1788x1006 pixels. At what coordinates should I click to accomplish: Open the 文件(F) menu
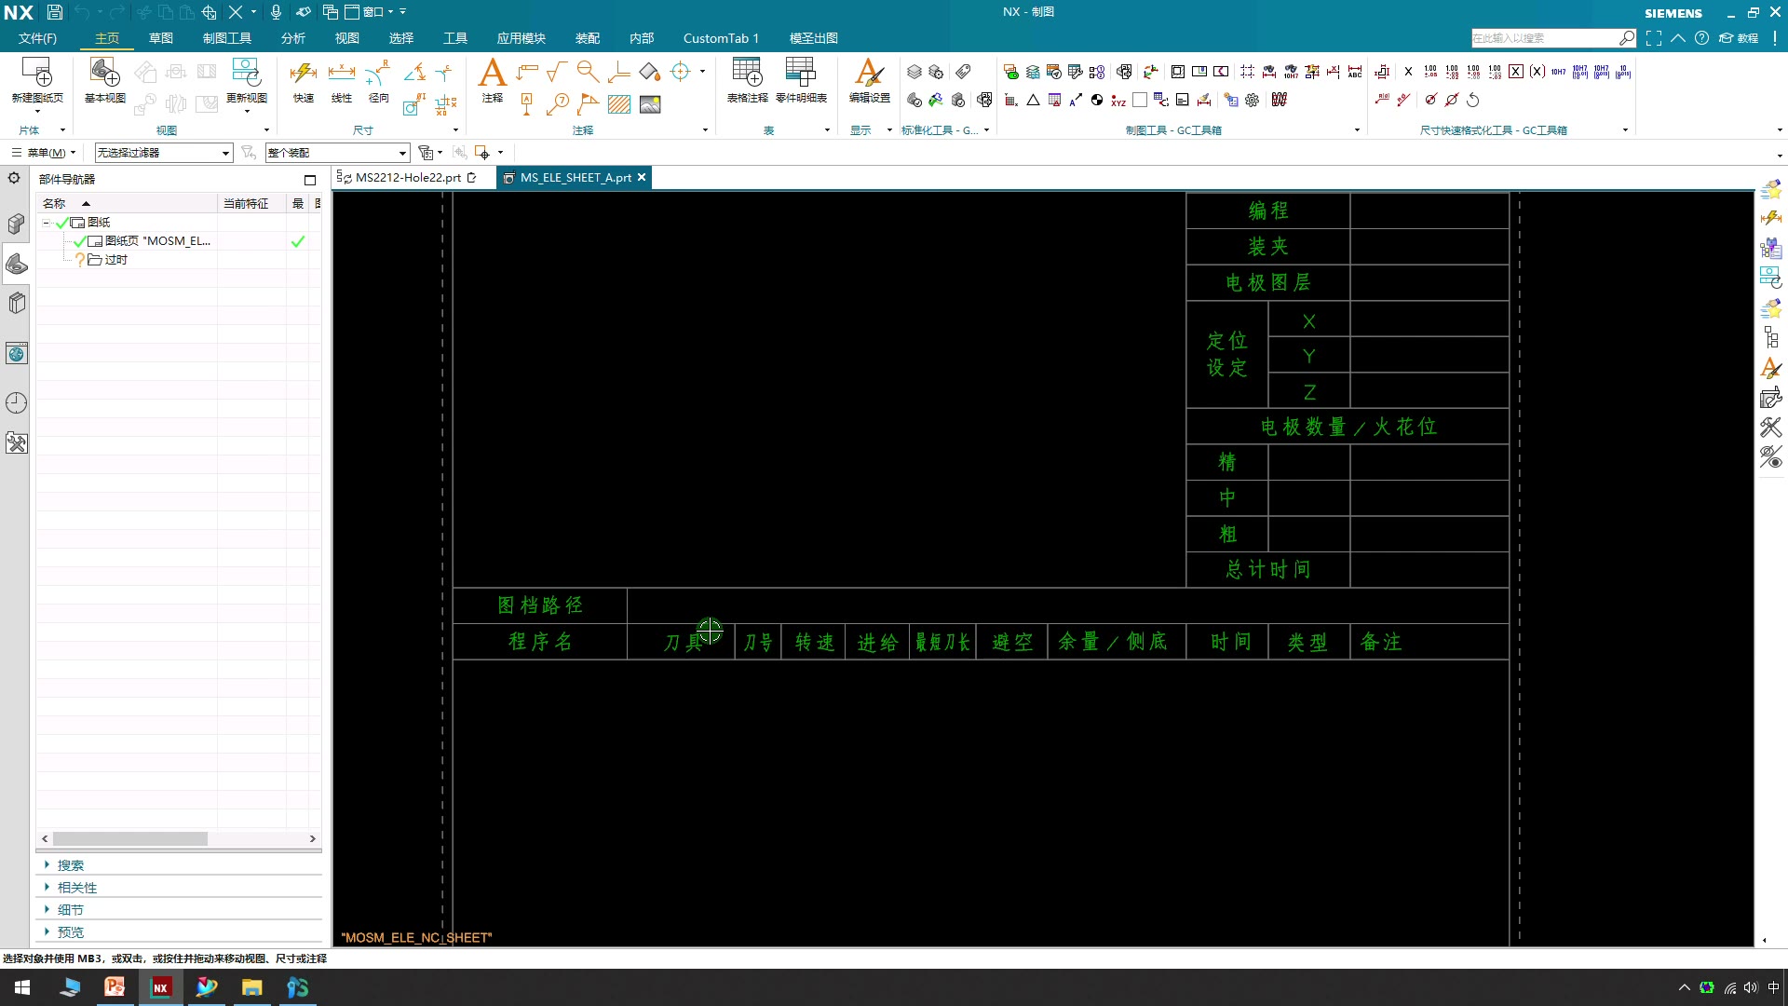(x=37, y=38)
